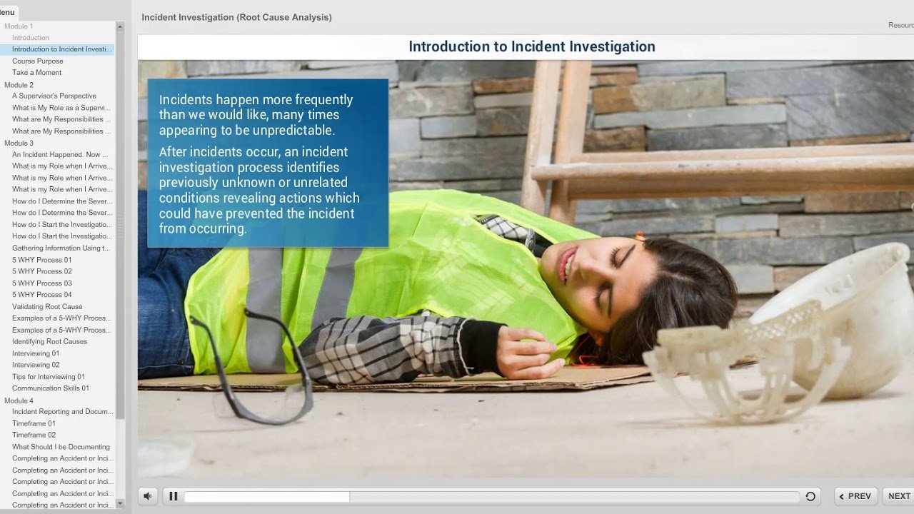The width and height of the screenshot is (914, 514).
Task: Pause the slide playback
Action: coord(173,496)
